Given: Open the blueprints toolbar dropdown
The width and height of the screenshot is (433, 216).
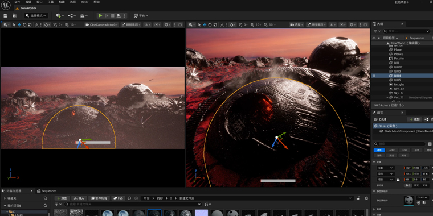Looking at the screenshot, I should 72,16.
